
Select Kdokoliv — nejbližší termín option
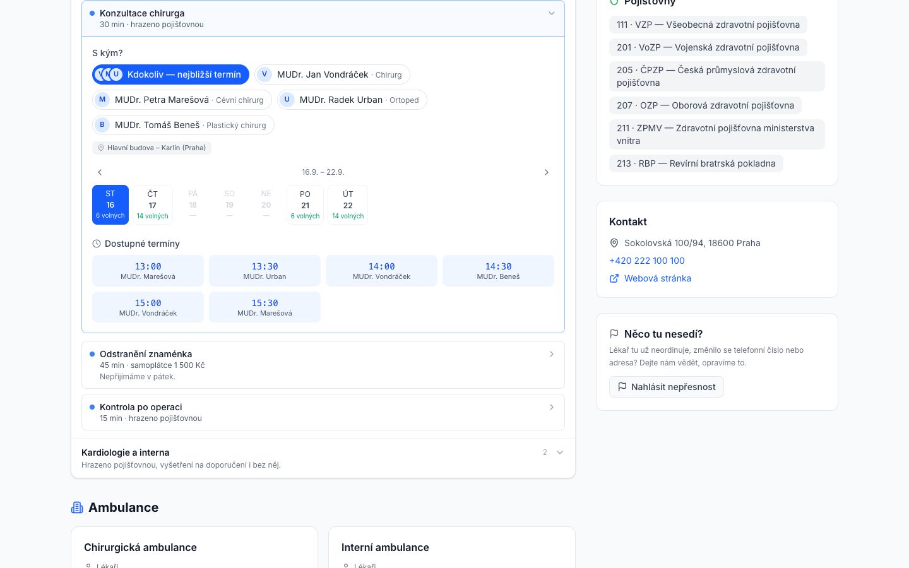click(x=170, y=74)
